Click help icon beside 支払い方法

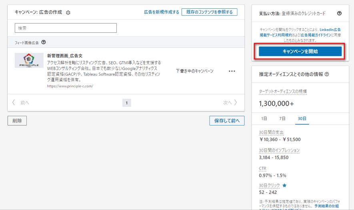pyautogui.click(x=339, y=13)
